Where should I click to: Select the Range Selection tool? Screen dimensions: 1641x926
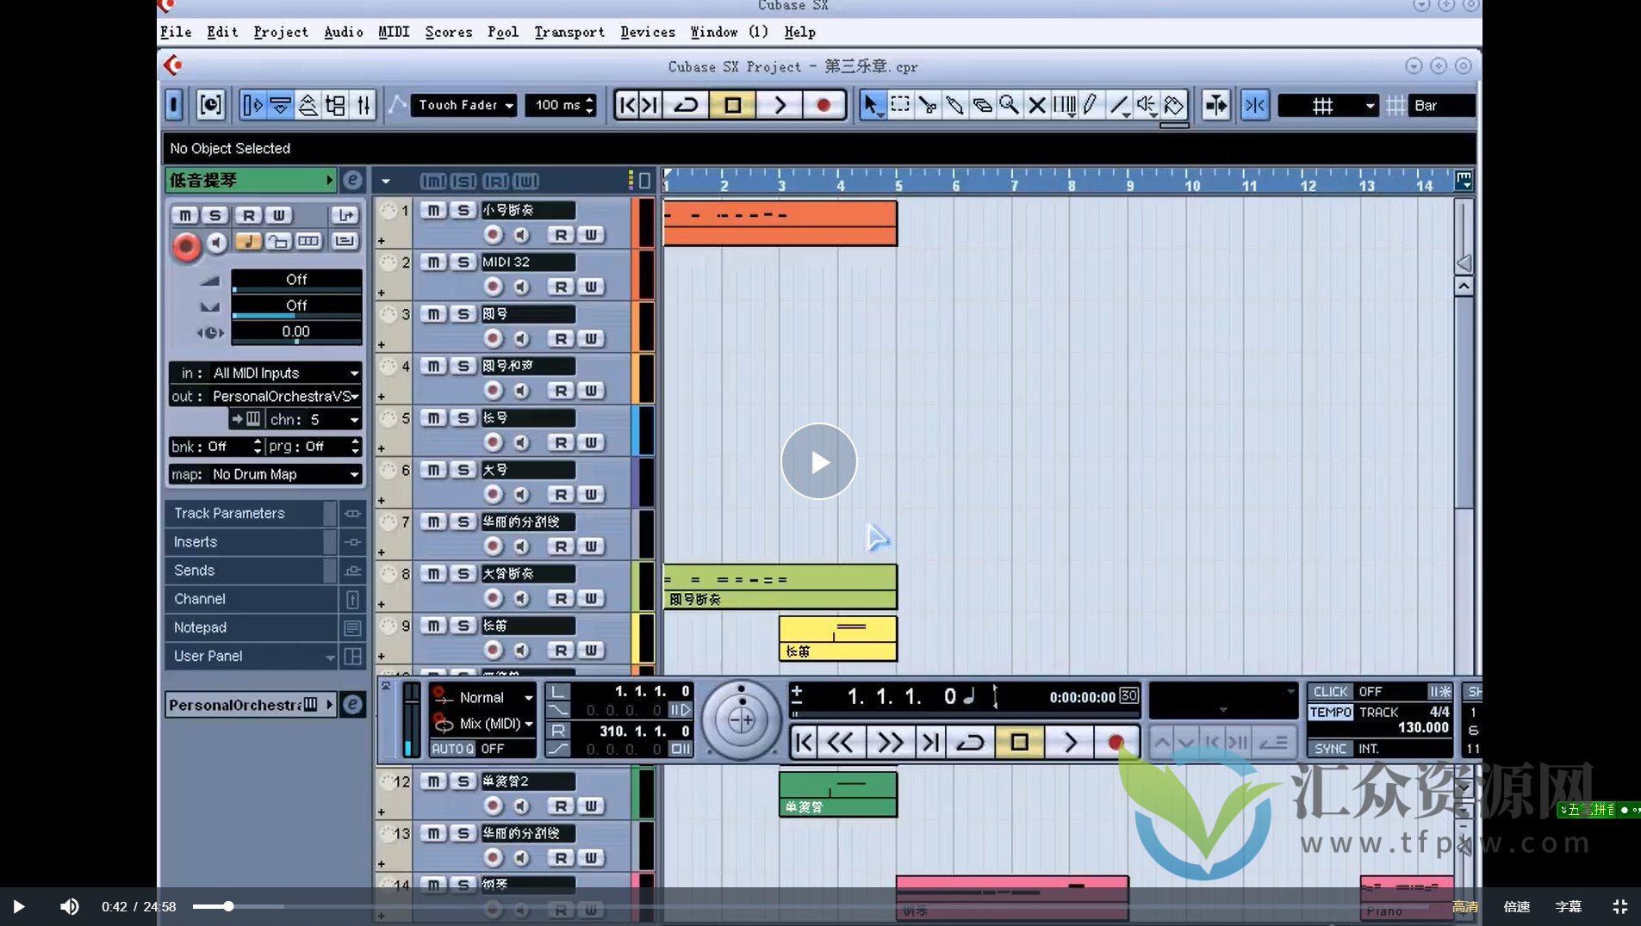pos(900,105)
